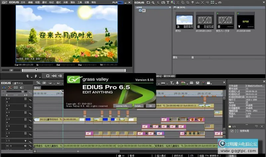Switch preview to PLR player mode
Screen dimensions: 266x157
tap(115, 3)
